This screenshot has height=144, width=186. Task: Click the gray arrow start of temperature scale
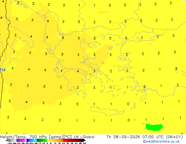click(7, 140)
